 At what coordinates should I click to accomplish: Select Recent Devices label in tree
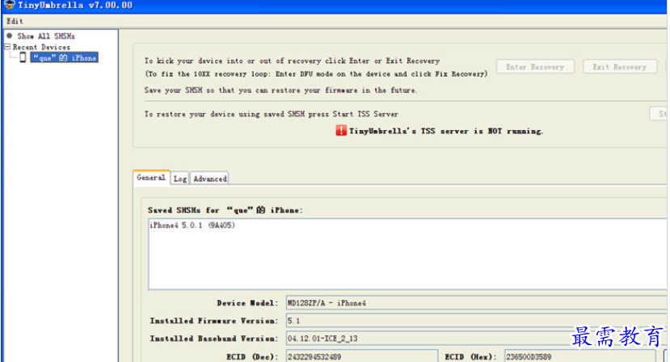click(41, 47)
